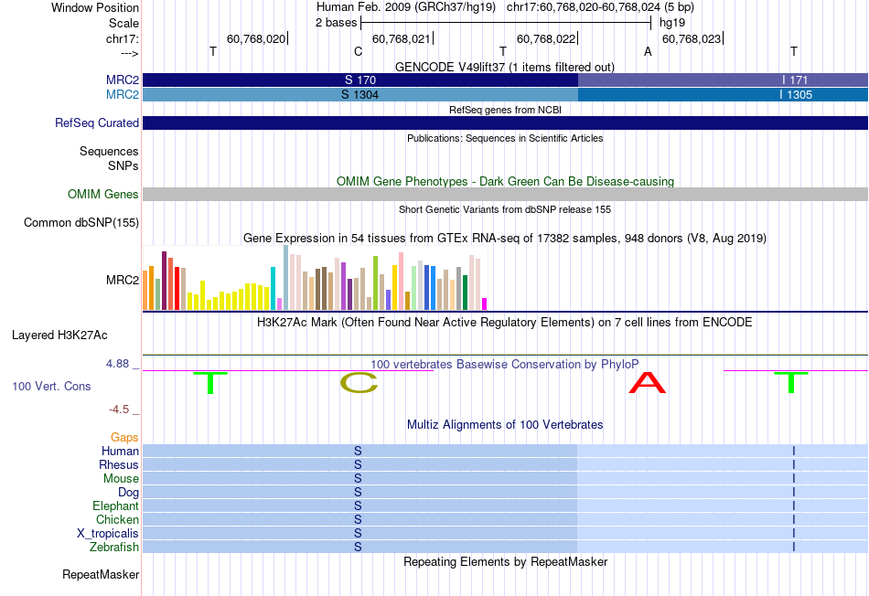Screen dimensions: 869x596
Task: Click the chr17: label in the ruler
Action: pos(122,38)
